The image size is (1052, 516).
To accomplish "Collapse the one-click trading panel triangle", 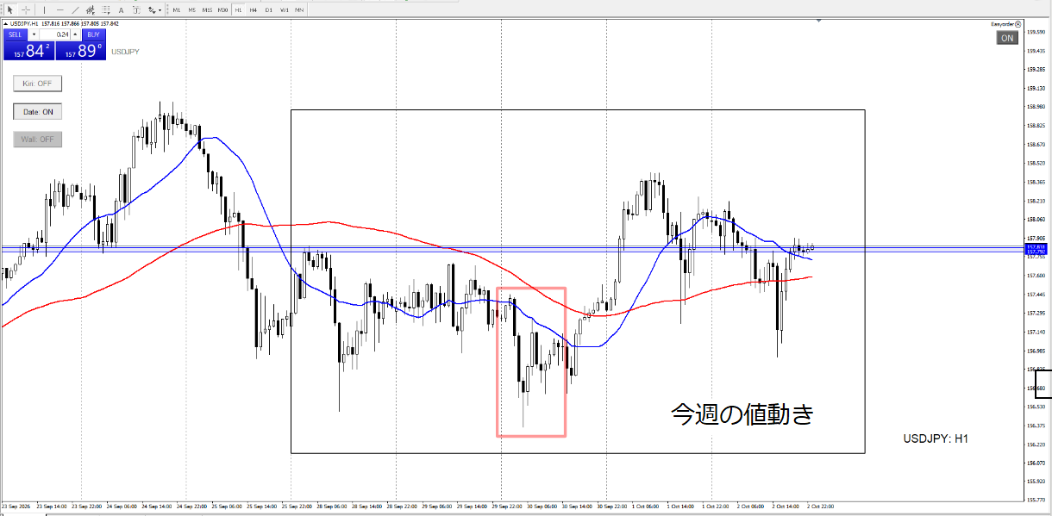I will click(6, 24).
